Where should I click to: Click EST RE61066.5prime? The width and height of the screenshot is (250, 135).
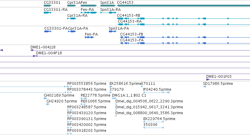pyautogui.click(x=95, y=102)
